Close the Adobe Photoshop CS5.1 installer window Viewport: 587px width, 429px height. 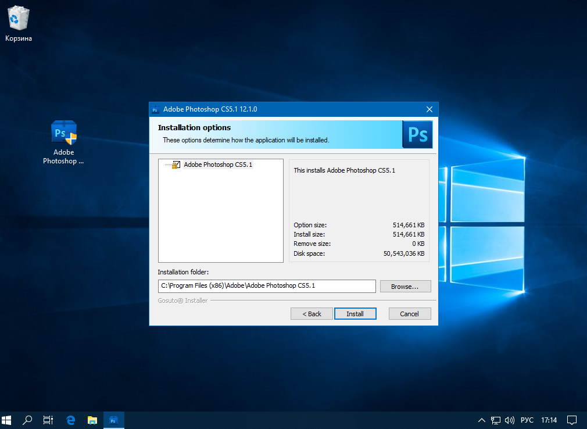point(429,109)
